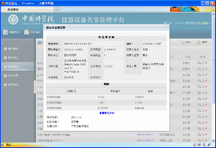Click the 安全退出 logout link
This screenshot has height=148, width=216.
click(203, 23)
